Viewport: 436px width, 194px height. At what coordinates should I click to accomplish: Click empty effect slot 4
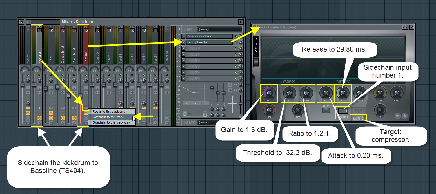(209, 54)
